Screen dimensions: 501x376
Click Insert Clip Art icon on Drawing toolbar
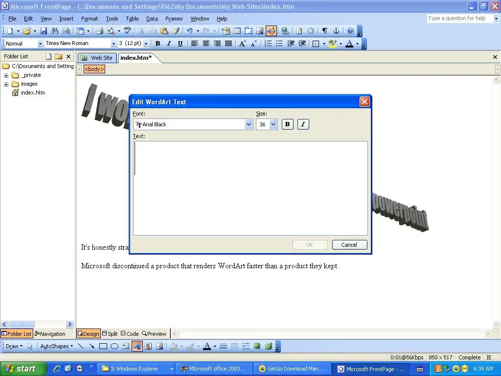pyautogui.click(x=148, y=346)
